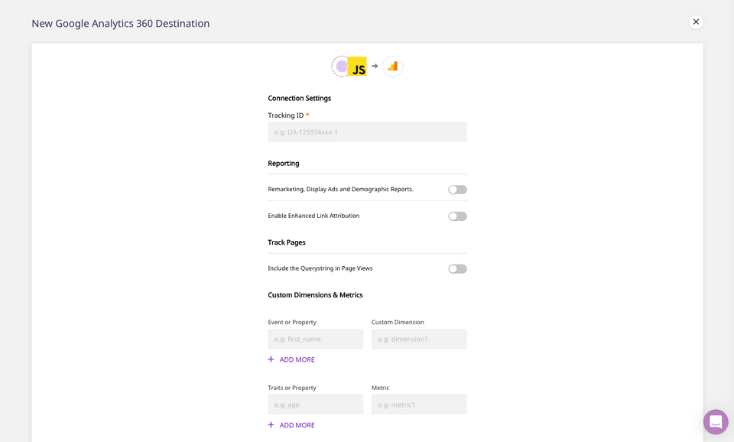Click the Tracking ID input field
The image size is (734, 442).
point(367,132)
